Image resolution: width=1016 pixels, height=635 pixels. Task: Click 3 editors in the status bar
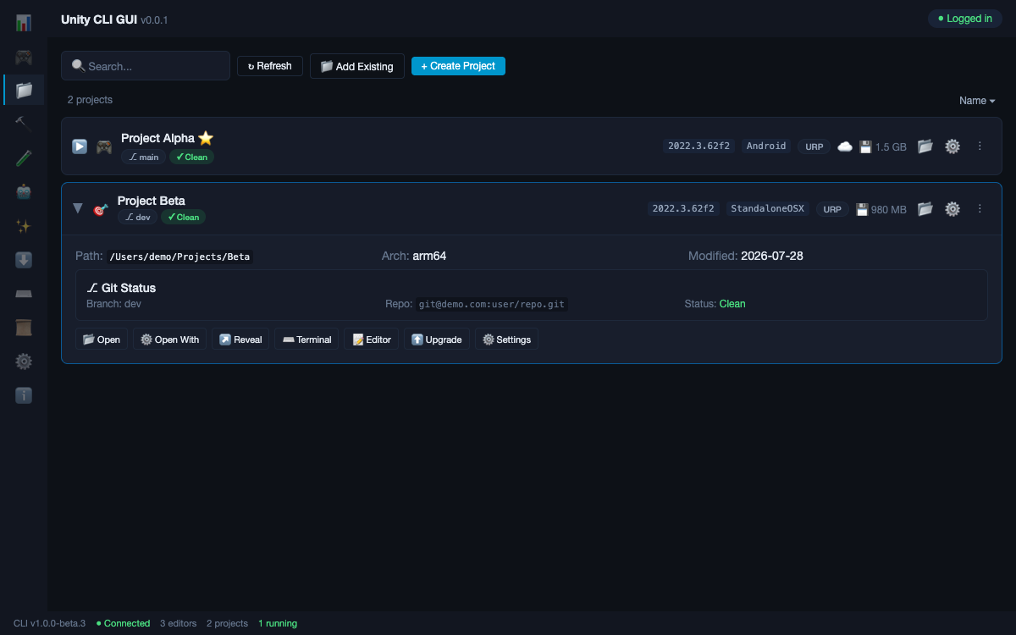[x=178, y=623]
